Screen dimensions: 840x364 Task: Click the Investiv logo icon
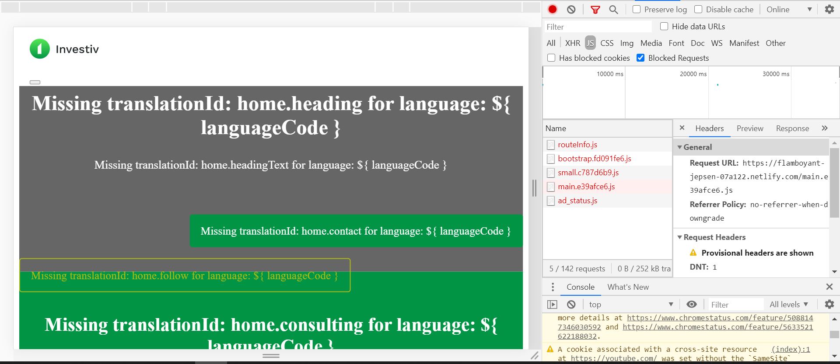point(40,49)
